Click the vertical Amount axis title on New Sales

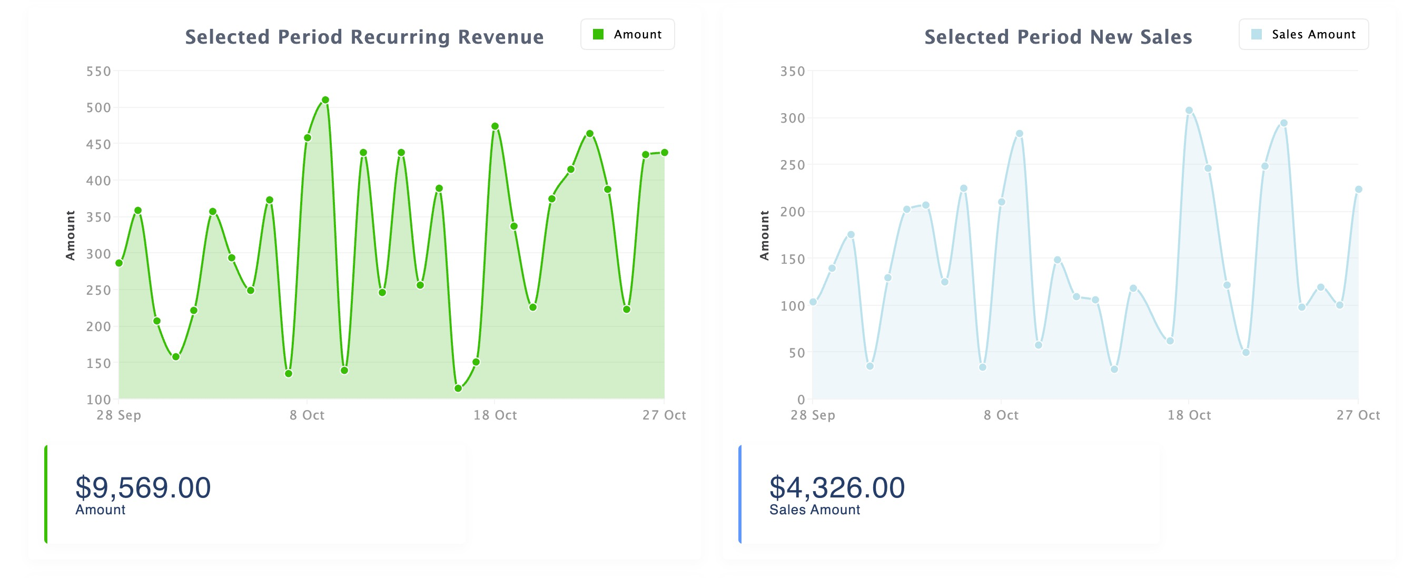pos(764,235)
